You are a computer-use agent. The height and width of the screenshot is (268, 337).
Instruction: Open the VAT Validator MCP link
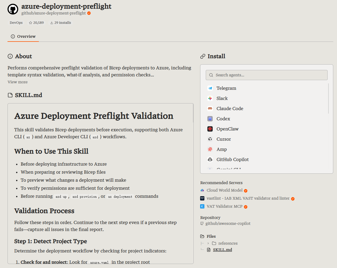(x=224, y=206)
